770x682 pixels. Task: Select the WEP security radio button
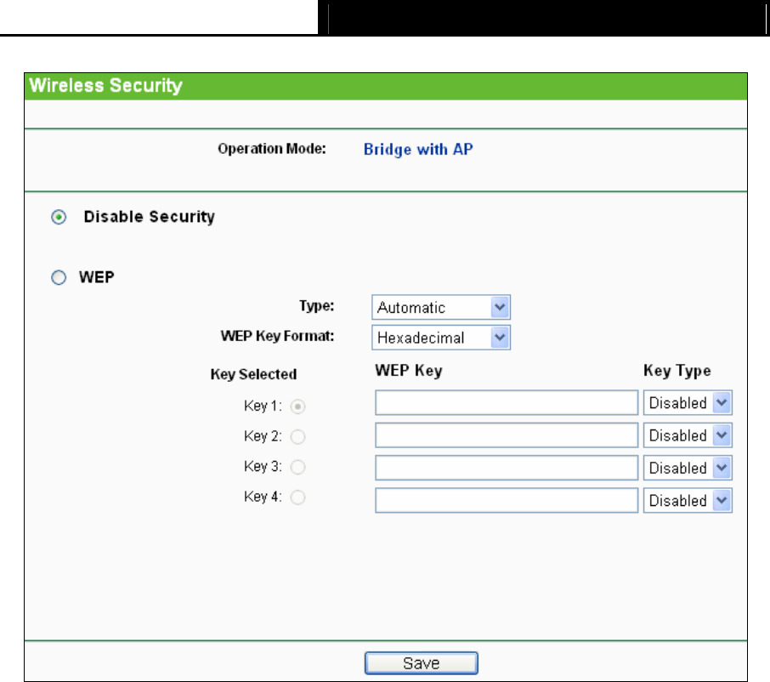(59, 277)
